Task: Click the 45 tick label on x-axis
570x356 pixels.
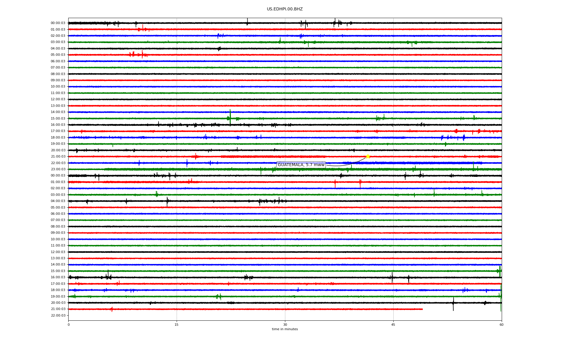Action: pos(393,325)
